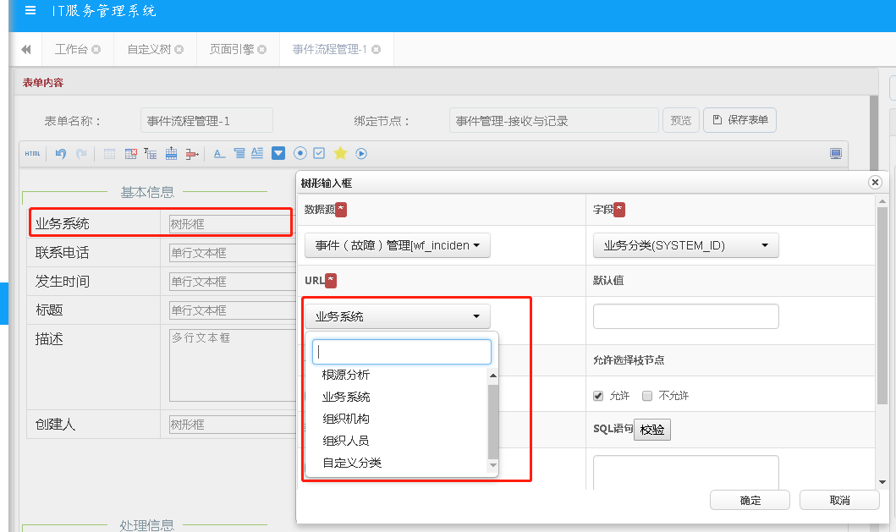Viewport: 896px width, 532px height.
Task: Click the yellow star toolbar icon
Action: click(x=340, y=153)
